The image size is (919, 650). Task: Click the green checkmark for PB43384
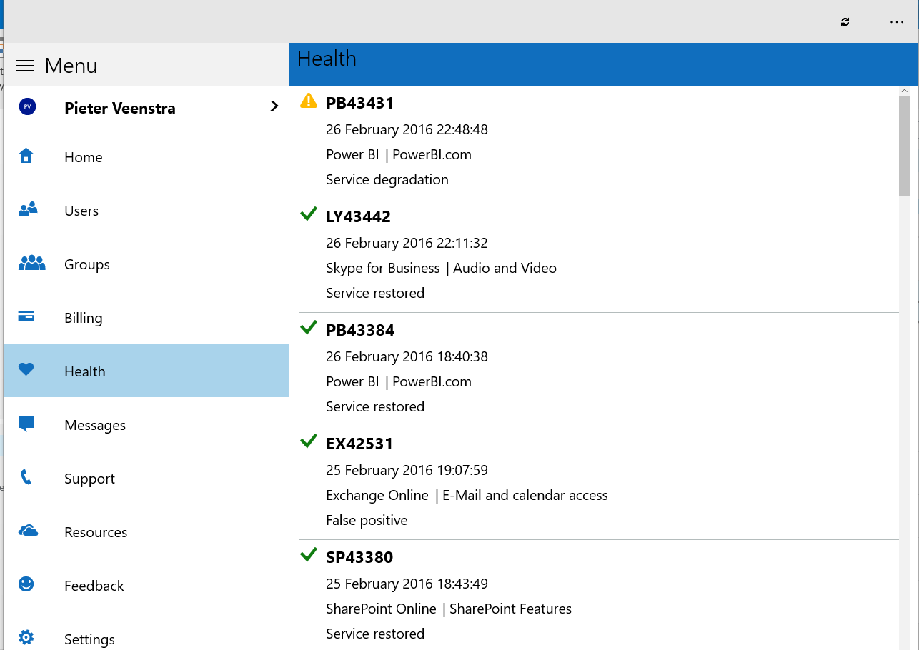coord(309,327)
